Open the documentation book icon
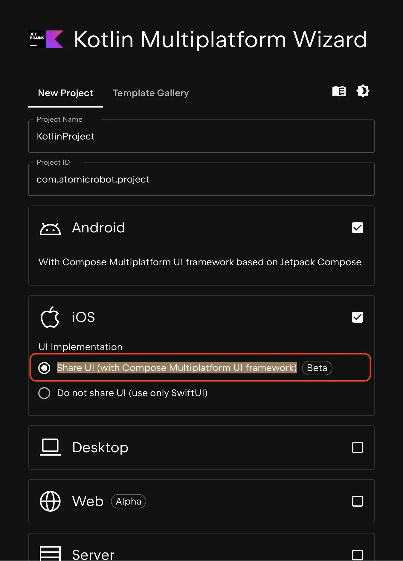Screen dimensions: 403x561 (x=339, y=91)
